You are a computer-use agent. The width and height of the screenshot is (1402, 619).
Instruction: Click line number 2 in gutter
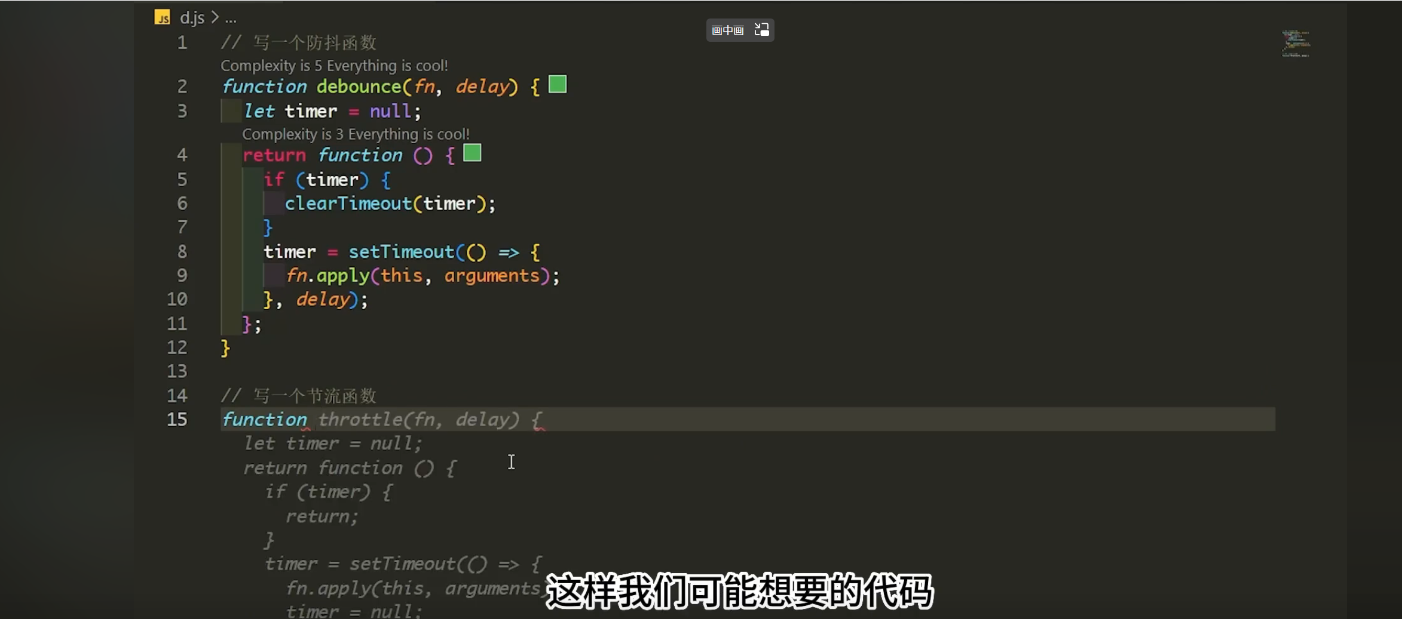182,87
